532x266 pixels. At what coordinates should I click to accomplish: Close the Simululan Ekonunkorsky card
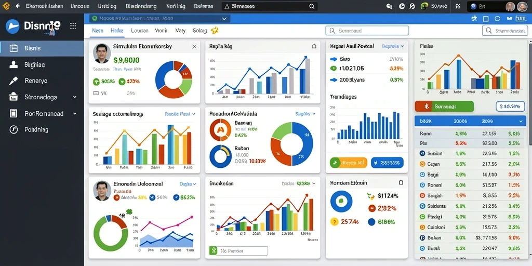click(194, 46)
